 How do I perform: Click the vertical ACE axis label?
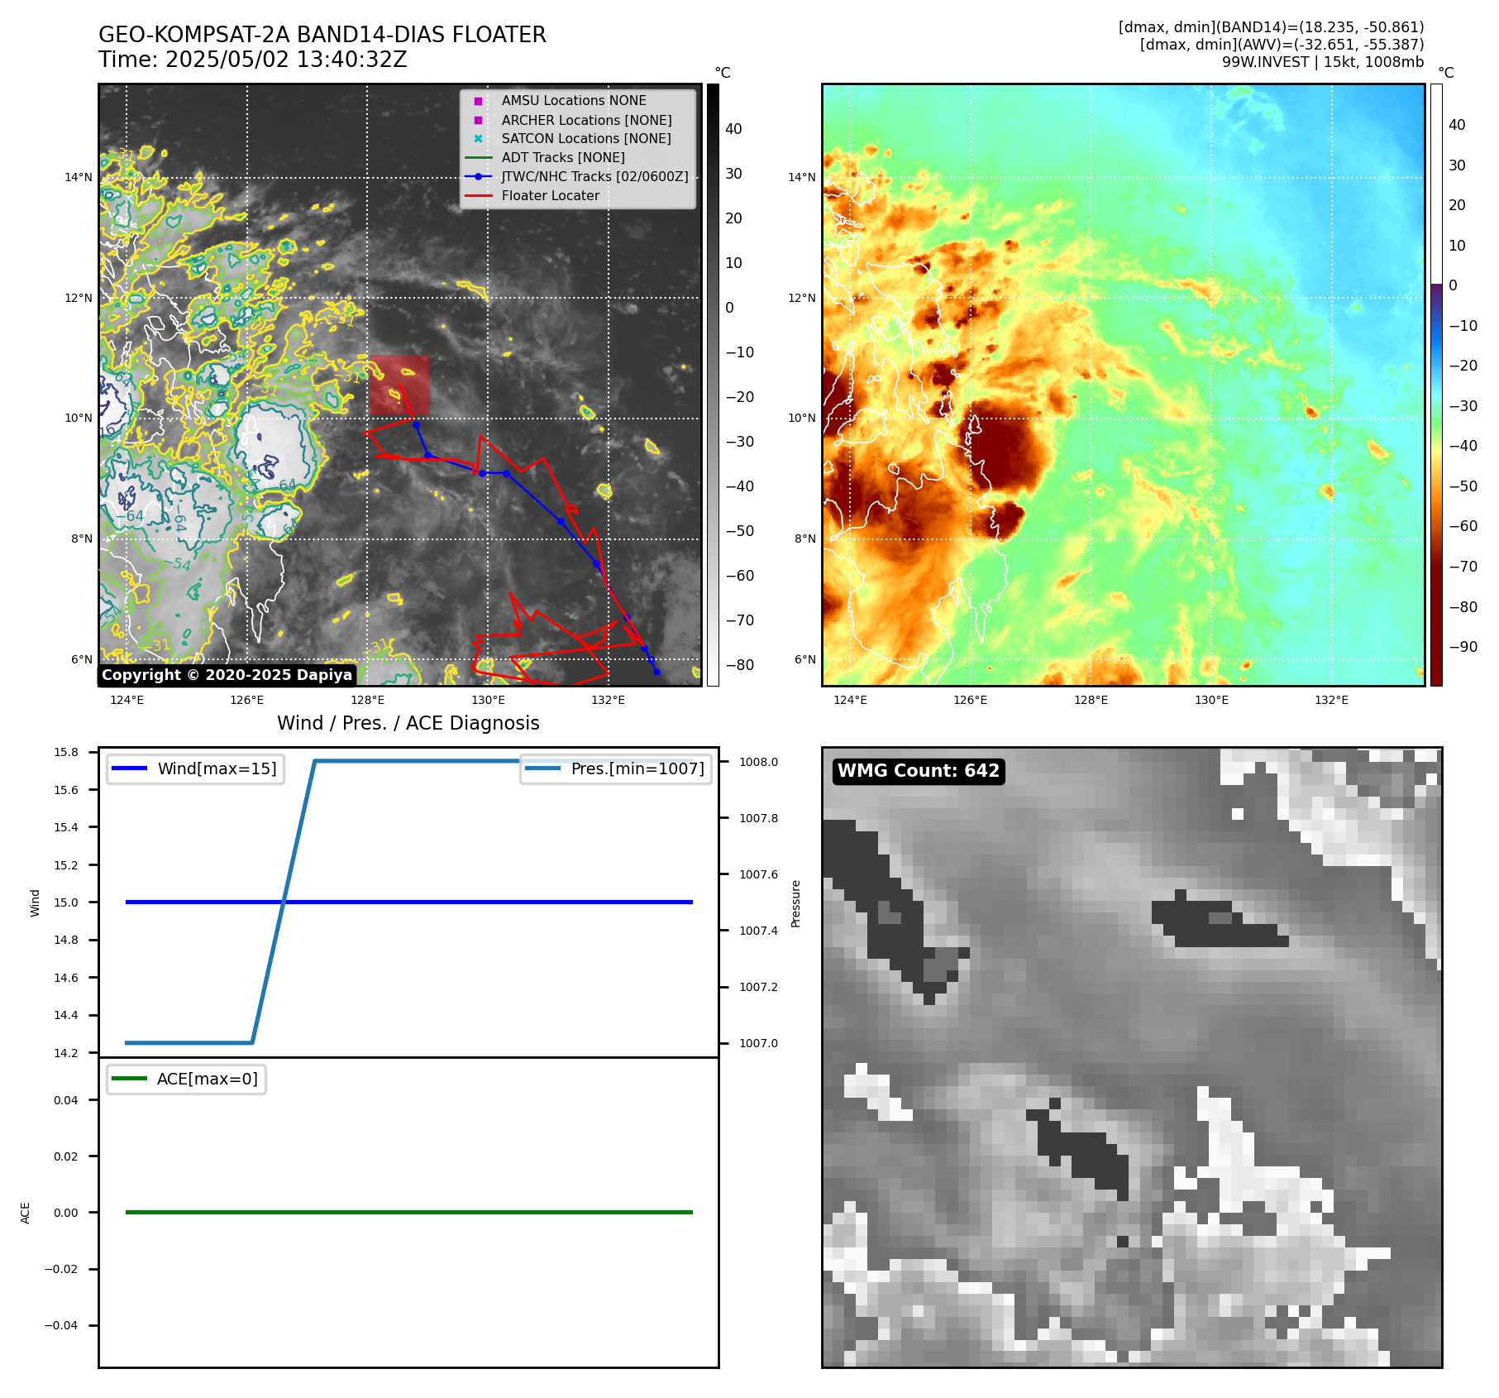(25, 1213)
